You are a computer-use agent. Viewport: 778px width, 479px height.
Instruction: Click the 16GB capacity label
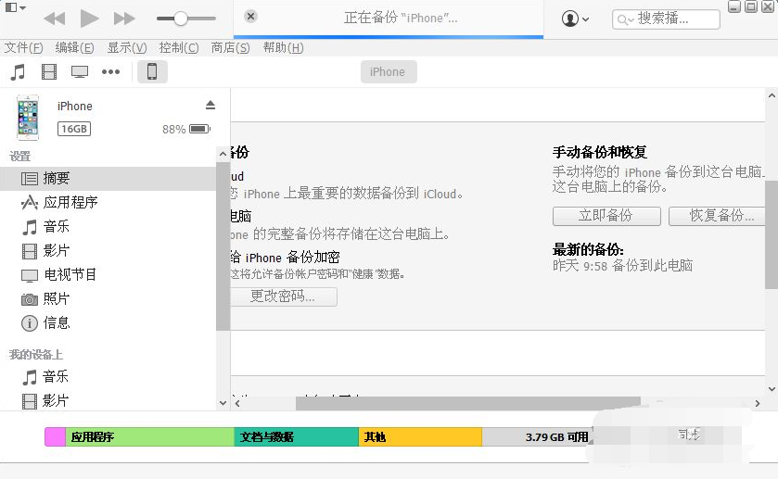tap(74, 129)
